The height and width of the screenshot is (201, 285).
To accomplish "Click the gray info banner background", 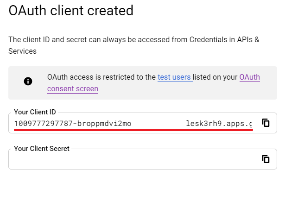I will tap(143, 83).
